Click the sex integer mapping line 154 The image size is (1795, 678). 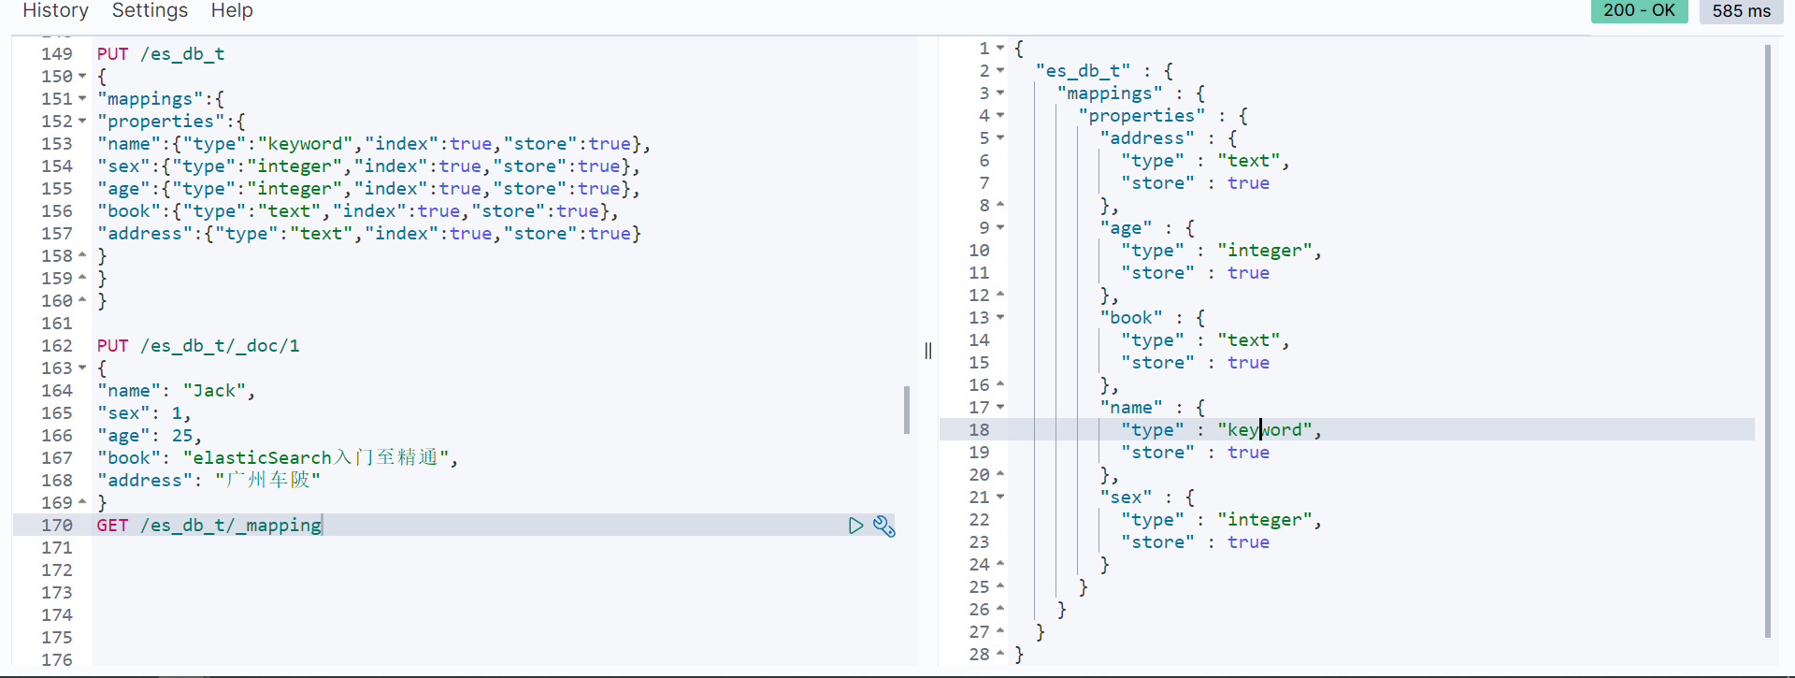coord(368,166)
